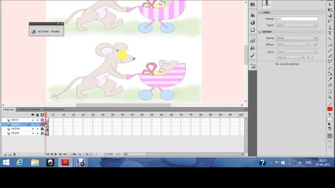Select the Eraser tool
The height and width of the screenshot is (188, 335).
point(330,85)
